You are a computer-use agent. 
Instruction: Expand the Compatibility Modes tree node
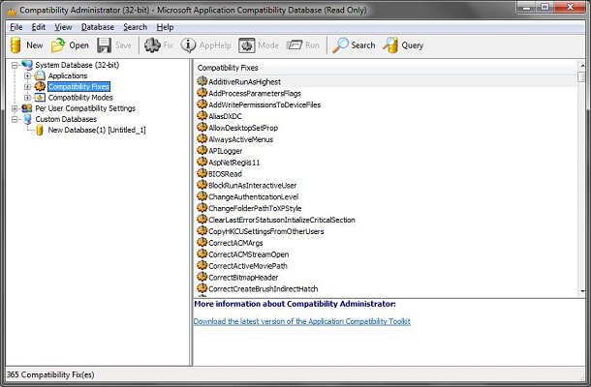[x=27, y=98]
